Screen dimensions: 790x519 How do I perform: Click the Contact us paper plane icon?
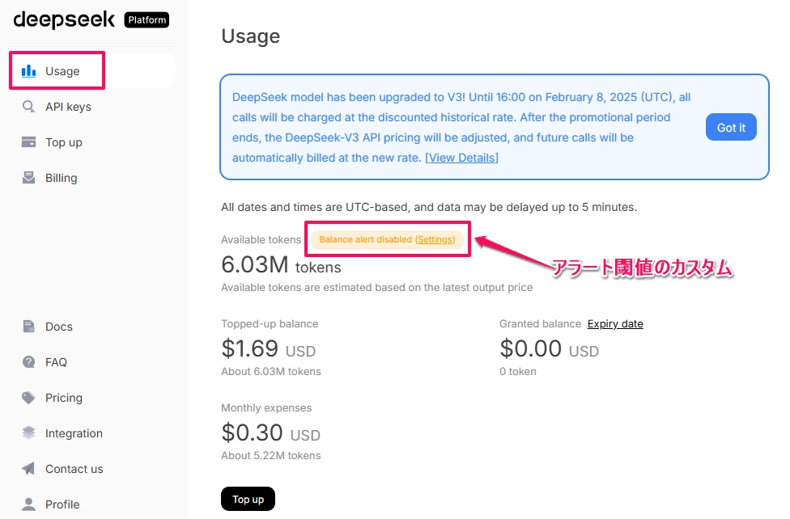28,469
